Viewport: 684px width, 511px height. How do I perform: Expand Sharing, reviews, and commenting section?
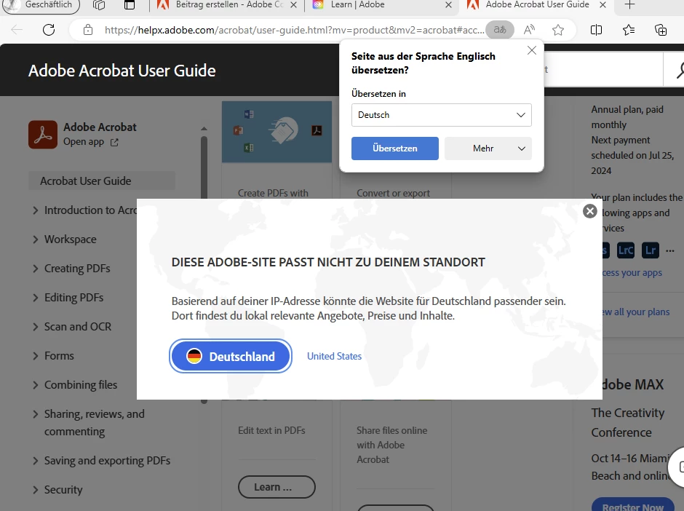tap(36, 414)
